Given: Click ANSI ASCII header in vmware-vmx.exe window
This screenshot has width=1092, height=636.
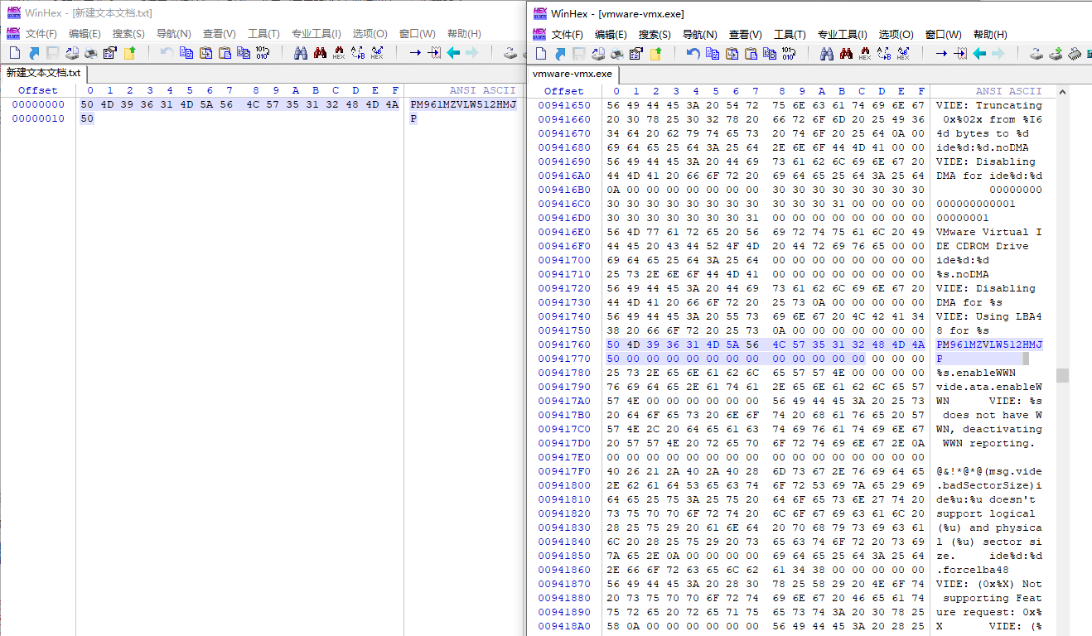Looking at the screenshot, I should 1008,91.
